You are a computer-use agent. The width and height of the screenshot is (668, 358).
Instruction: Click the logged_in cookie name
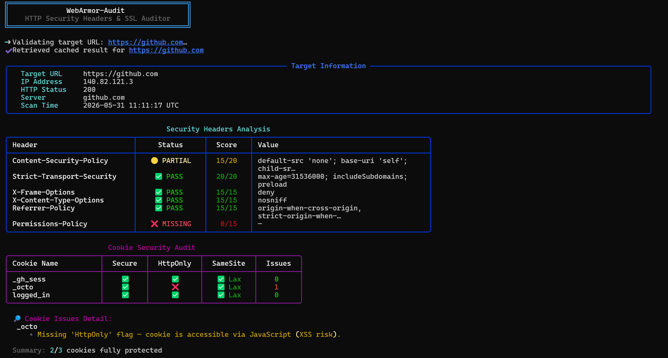31,295
